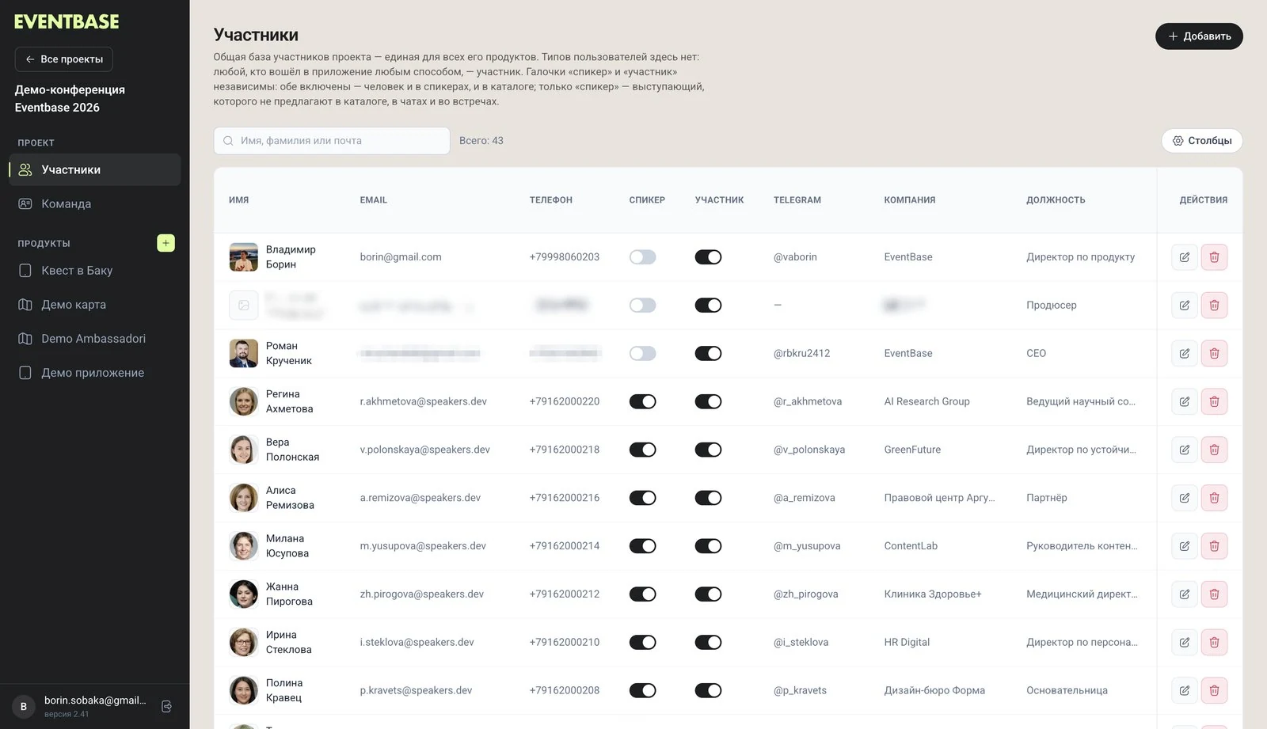Go to Команда in the sidebar

point(95,204)
